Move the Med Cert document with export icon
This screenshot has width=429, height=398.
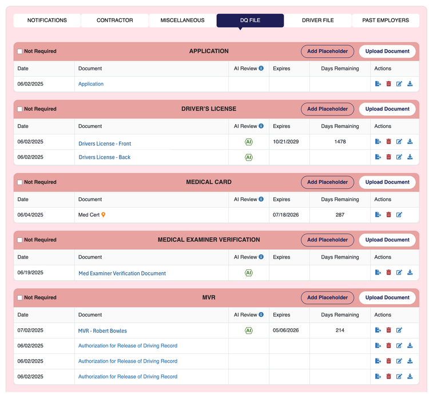pos(378,215)
